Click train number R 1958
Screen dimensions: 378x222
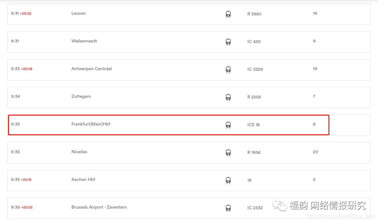click(x=254, y=153)
